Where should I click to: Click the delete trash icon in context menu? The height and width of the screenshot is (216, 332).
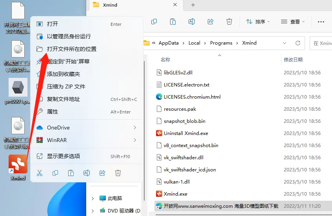[x=118, y=173]
